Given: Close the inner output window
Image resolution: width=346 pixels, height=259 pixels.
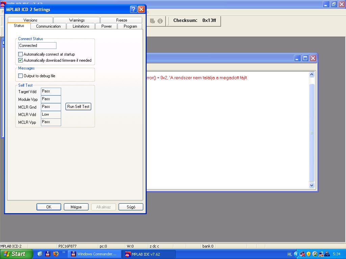Looking at the screenshot, I should point(313,58).
